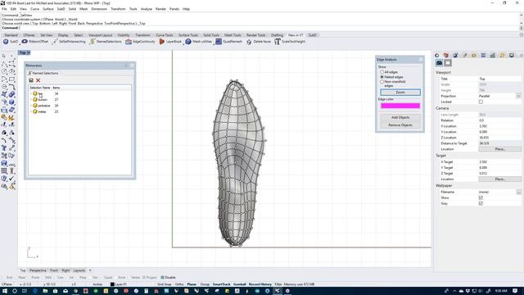This screenshot has height=295, width=524.
Task: Toggle Planar mode in the status bar
Action: (x=192, y=284)
